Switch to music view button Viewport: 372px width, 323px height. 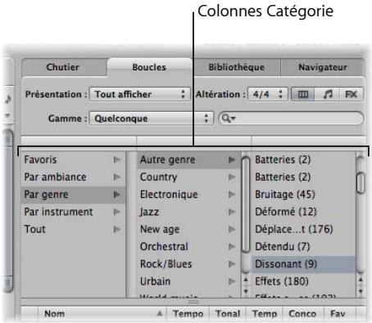pyautogui.click(x=327, y=94)
